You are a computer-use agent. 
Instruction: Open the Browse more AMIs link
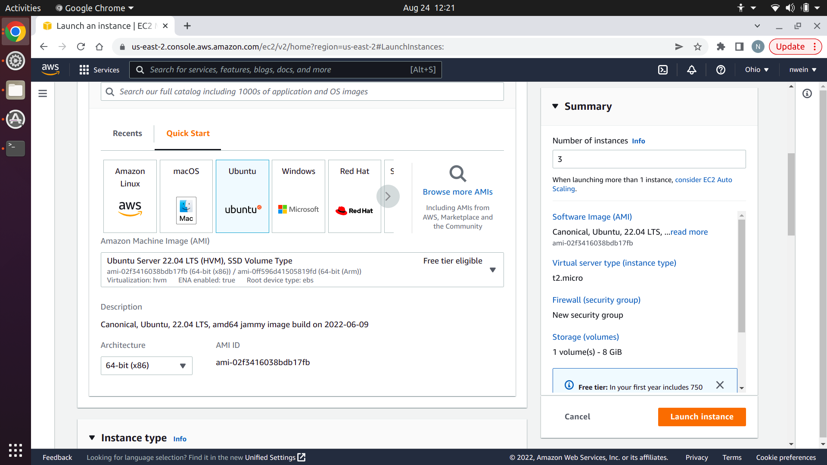pyautogui.click(x=457, y=192)
